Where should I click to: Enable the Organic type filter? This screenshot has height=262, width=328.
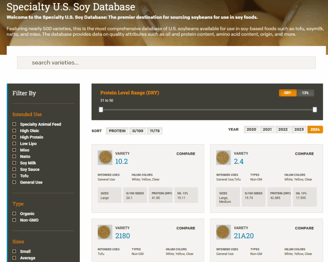tap(14, 214)
